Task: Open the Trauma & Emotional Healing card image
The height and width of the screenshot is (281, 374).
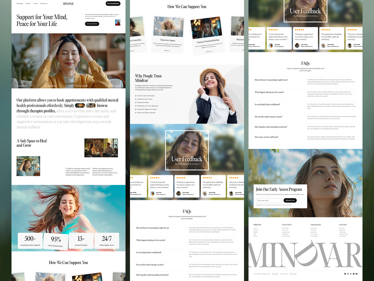Action: click(206, 28)
